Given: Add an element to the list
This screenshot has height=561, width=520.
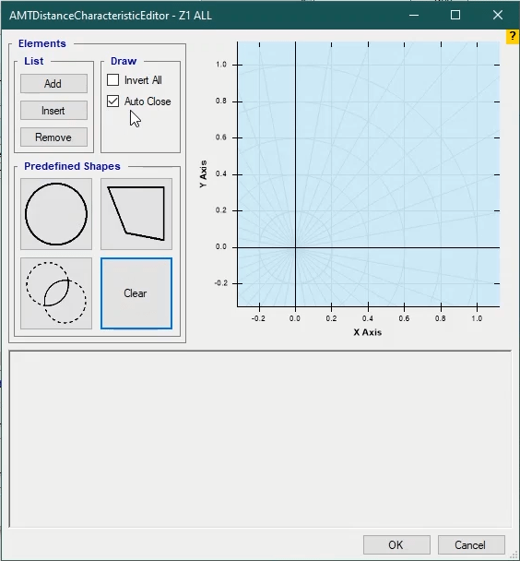Looking at the screenshot, I should [53, 84].
